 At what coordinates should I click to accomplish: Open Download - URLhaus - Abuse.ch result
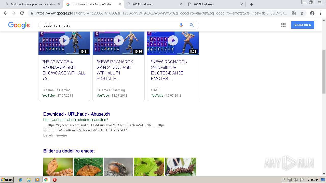[x=76, y=114]
